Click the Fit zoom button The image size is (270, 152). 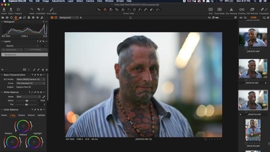pos(209,18)
